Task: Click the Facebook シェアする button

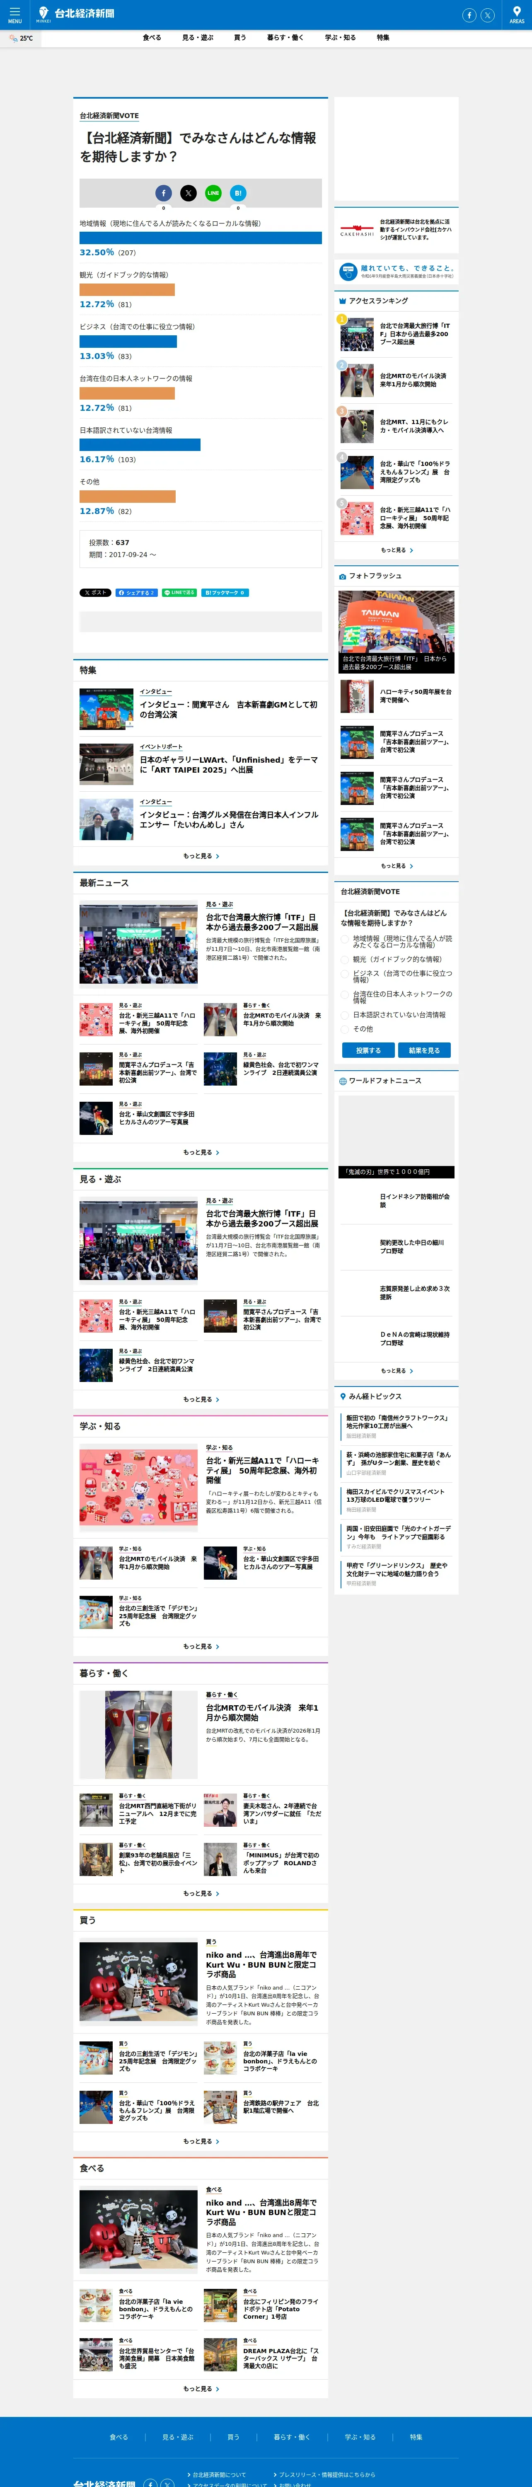Action: [x=136, y=593]
